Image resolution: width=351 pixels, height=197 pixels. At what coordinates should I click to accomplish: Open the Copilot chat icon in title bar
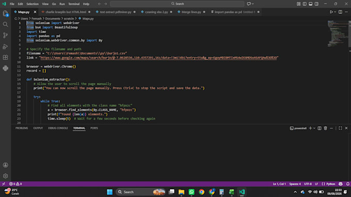(249, 4)
